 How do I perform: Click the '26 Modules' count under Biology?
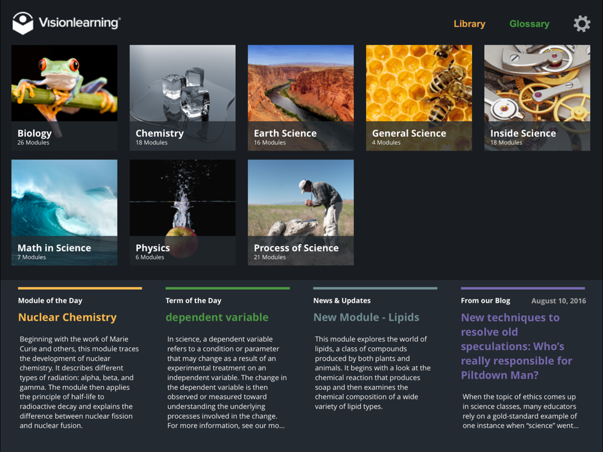coord(33,143)
